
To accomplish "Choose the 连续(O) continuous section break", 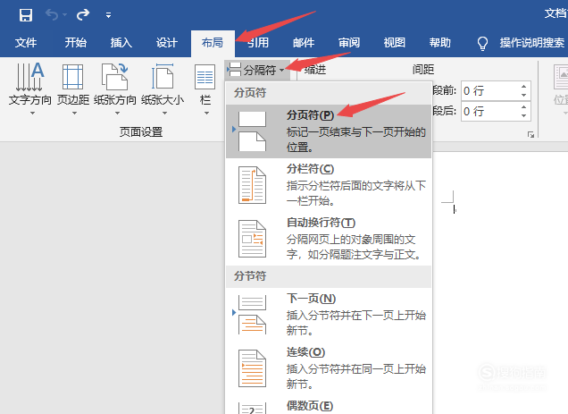I will click(329, 368).
